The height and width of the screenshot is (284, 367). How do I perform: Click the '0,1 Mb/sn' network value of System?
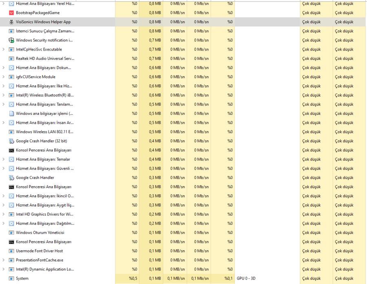(x=200, y=278)
